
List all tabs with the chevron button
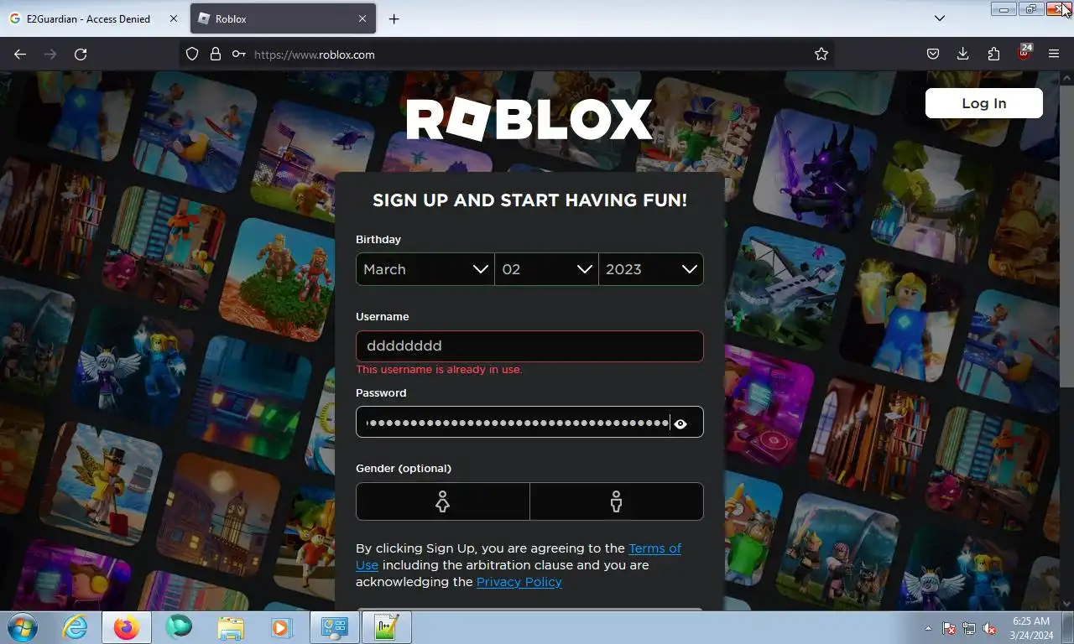(x=940, y=18)
